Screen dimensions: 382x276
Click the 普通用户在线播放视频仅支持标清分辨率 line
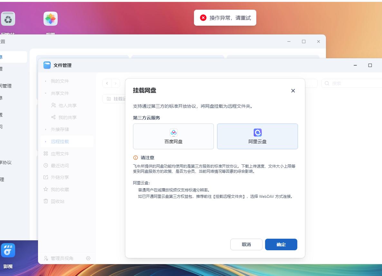point(174,190)
